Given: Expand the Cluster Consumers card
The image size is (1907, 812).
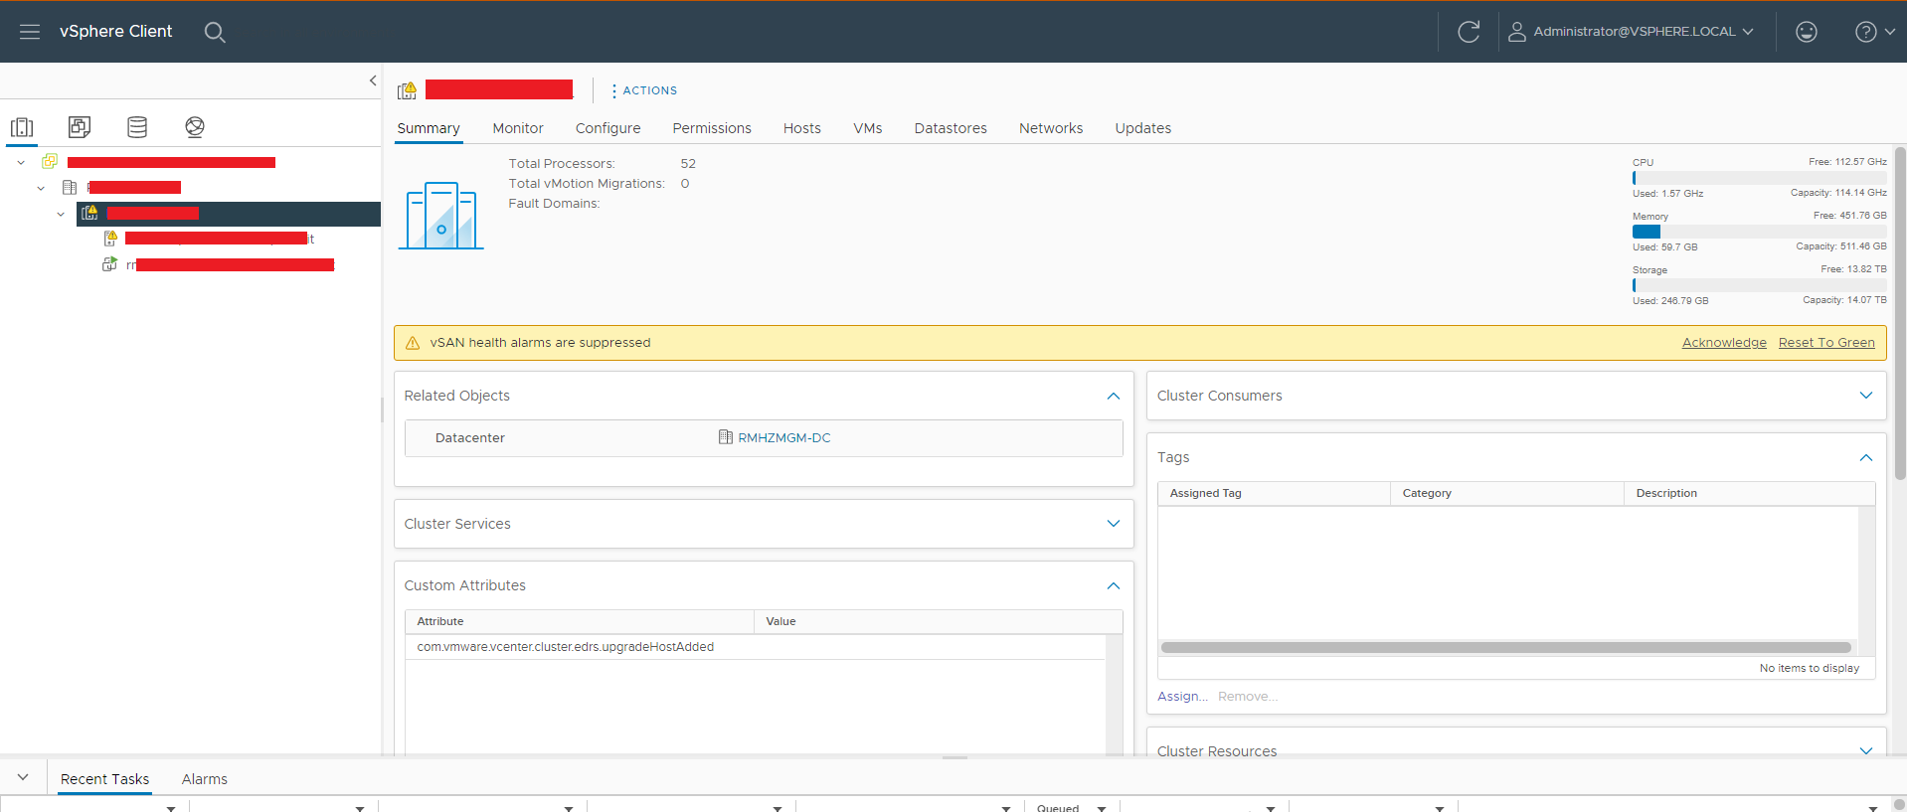Looking at the screenshot, I should pos(1866,396).
